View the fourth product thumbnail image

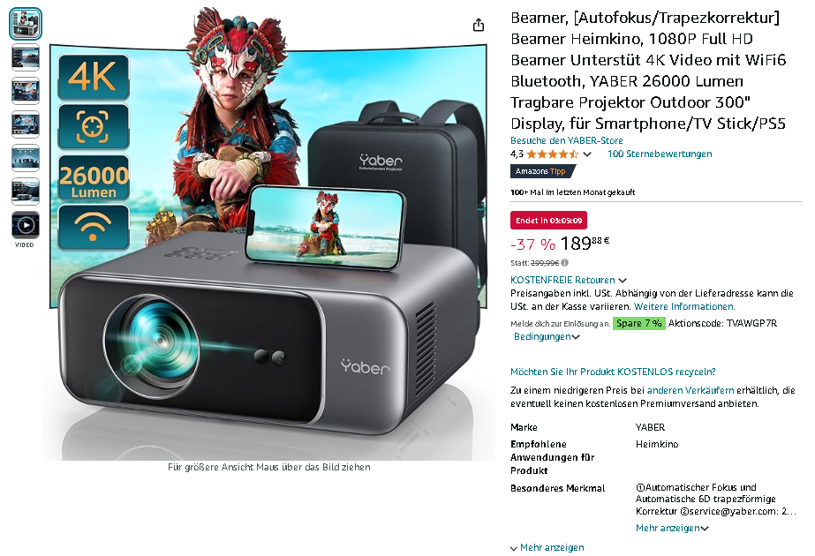coord(25,124)
